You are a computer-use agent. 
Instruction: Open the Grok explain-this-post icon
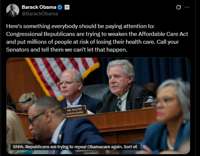179,7
